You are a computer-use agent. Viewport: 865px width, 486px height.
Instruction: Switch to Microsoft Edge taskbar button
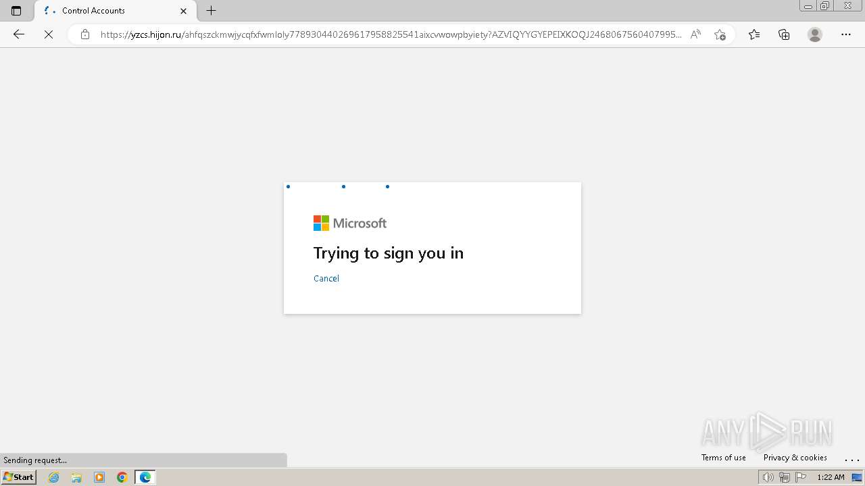(x=145, y=477)
